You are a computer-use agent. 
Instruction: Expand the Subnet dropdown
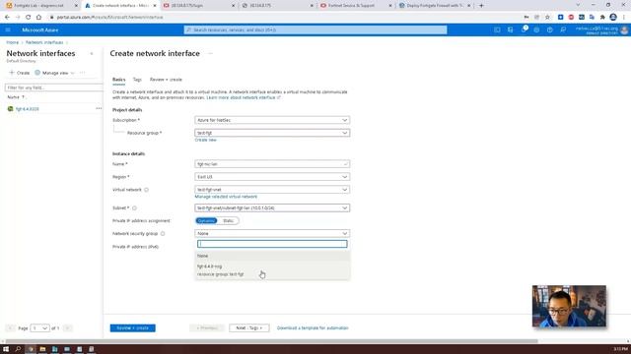(272, 207)
